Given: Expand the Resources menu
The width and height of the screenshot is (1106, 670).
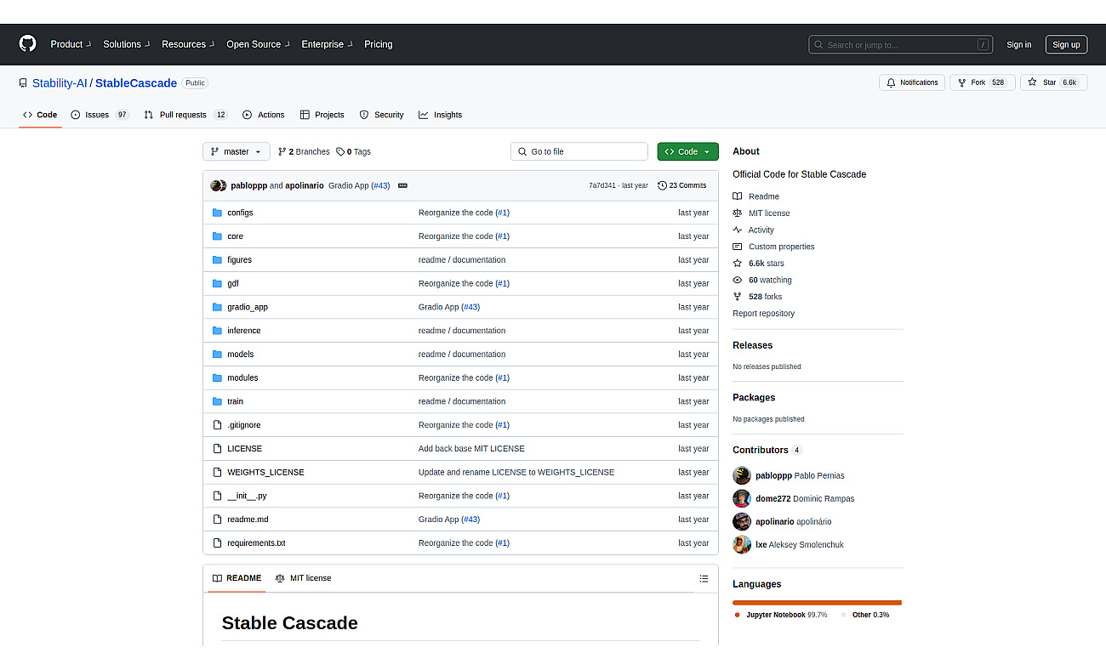Looking at the screenshot, I should [x=188, y=44].
